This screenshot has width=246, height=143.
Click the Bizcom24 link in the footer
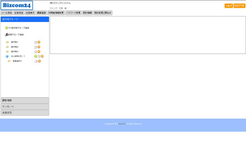(122, 124)
